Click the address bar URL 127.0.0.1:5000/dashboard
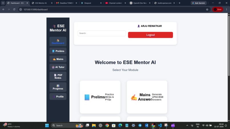The height and width of the screenshot is (129, 230). coord(35,9)
